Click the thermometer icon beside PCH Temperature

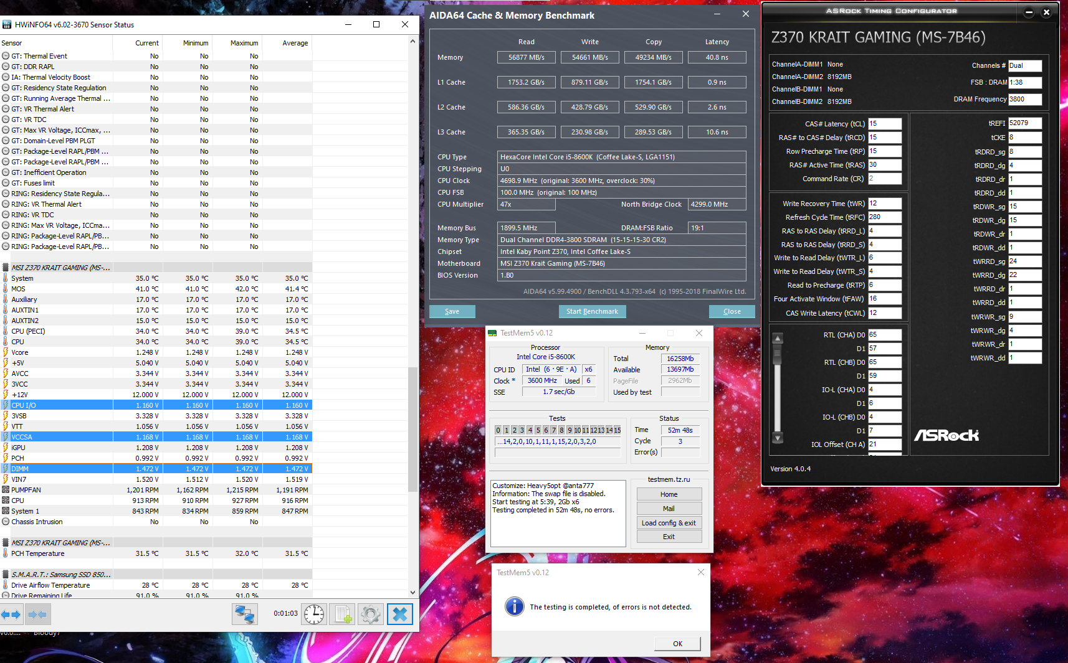click(6, 553)
